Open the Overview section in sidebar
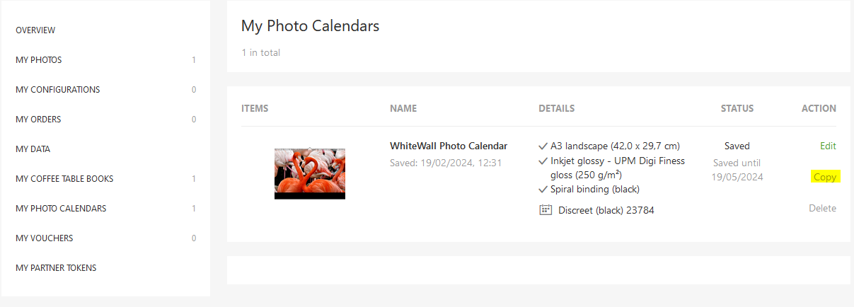 (35, 30)
